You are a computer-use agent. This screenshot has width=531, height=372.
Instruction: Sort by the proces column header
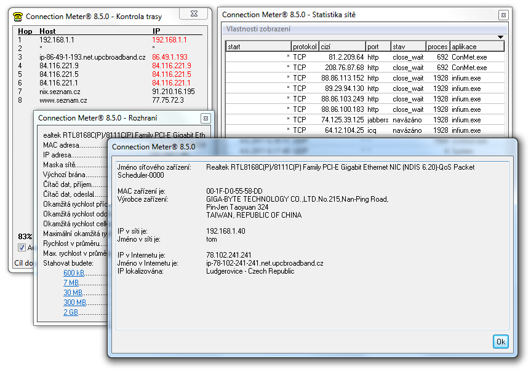[437, 46]
